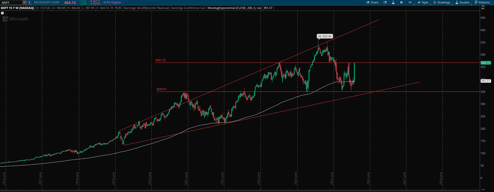Image resolution: width=494 pixels, height=192 pixels.
Task: Select the $467.32 horizontal line label
Action: click(x=161, y=60)
